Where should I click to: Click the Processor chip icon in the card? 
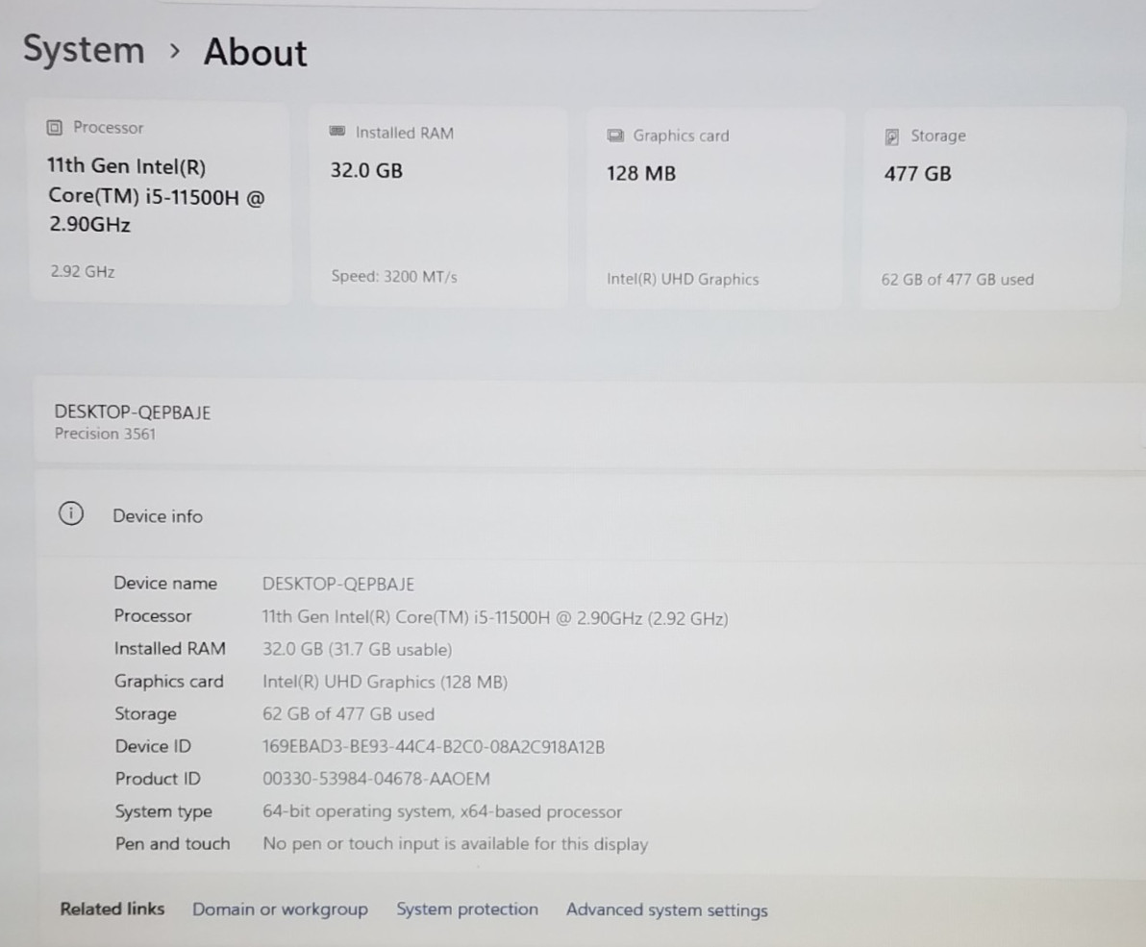pyautogui.click(x=54, y=128)
